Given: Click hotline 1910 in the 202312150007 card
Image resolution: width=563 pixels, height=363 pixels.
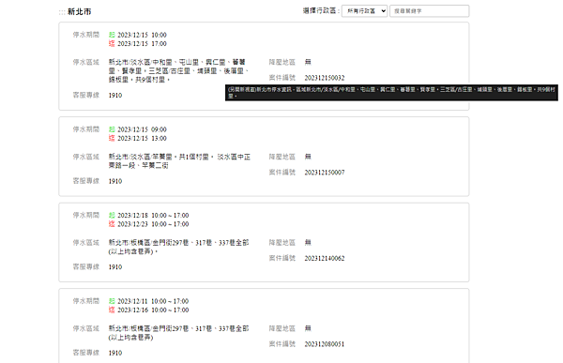Looking at the screenshot, I should [115, 181].
